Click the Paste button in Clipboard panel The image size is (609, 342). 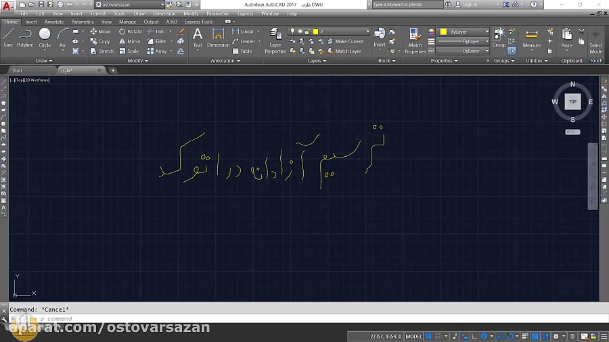tap(566, 38)
